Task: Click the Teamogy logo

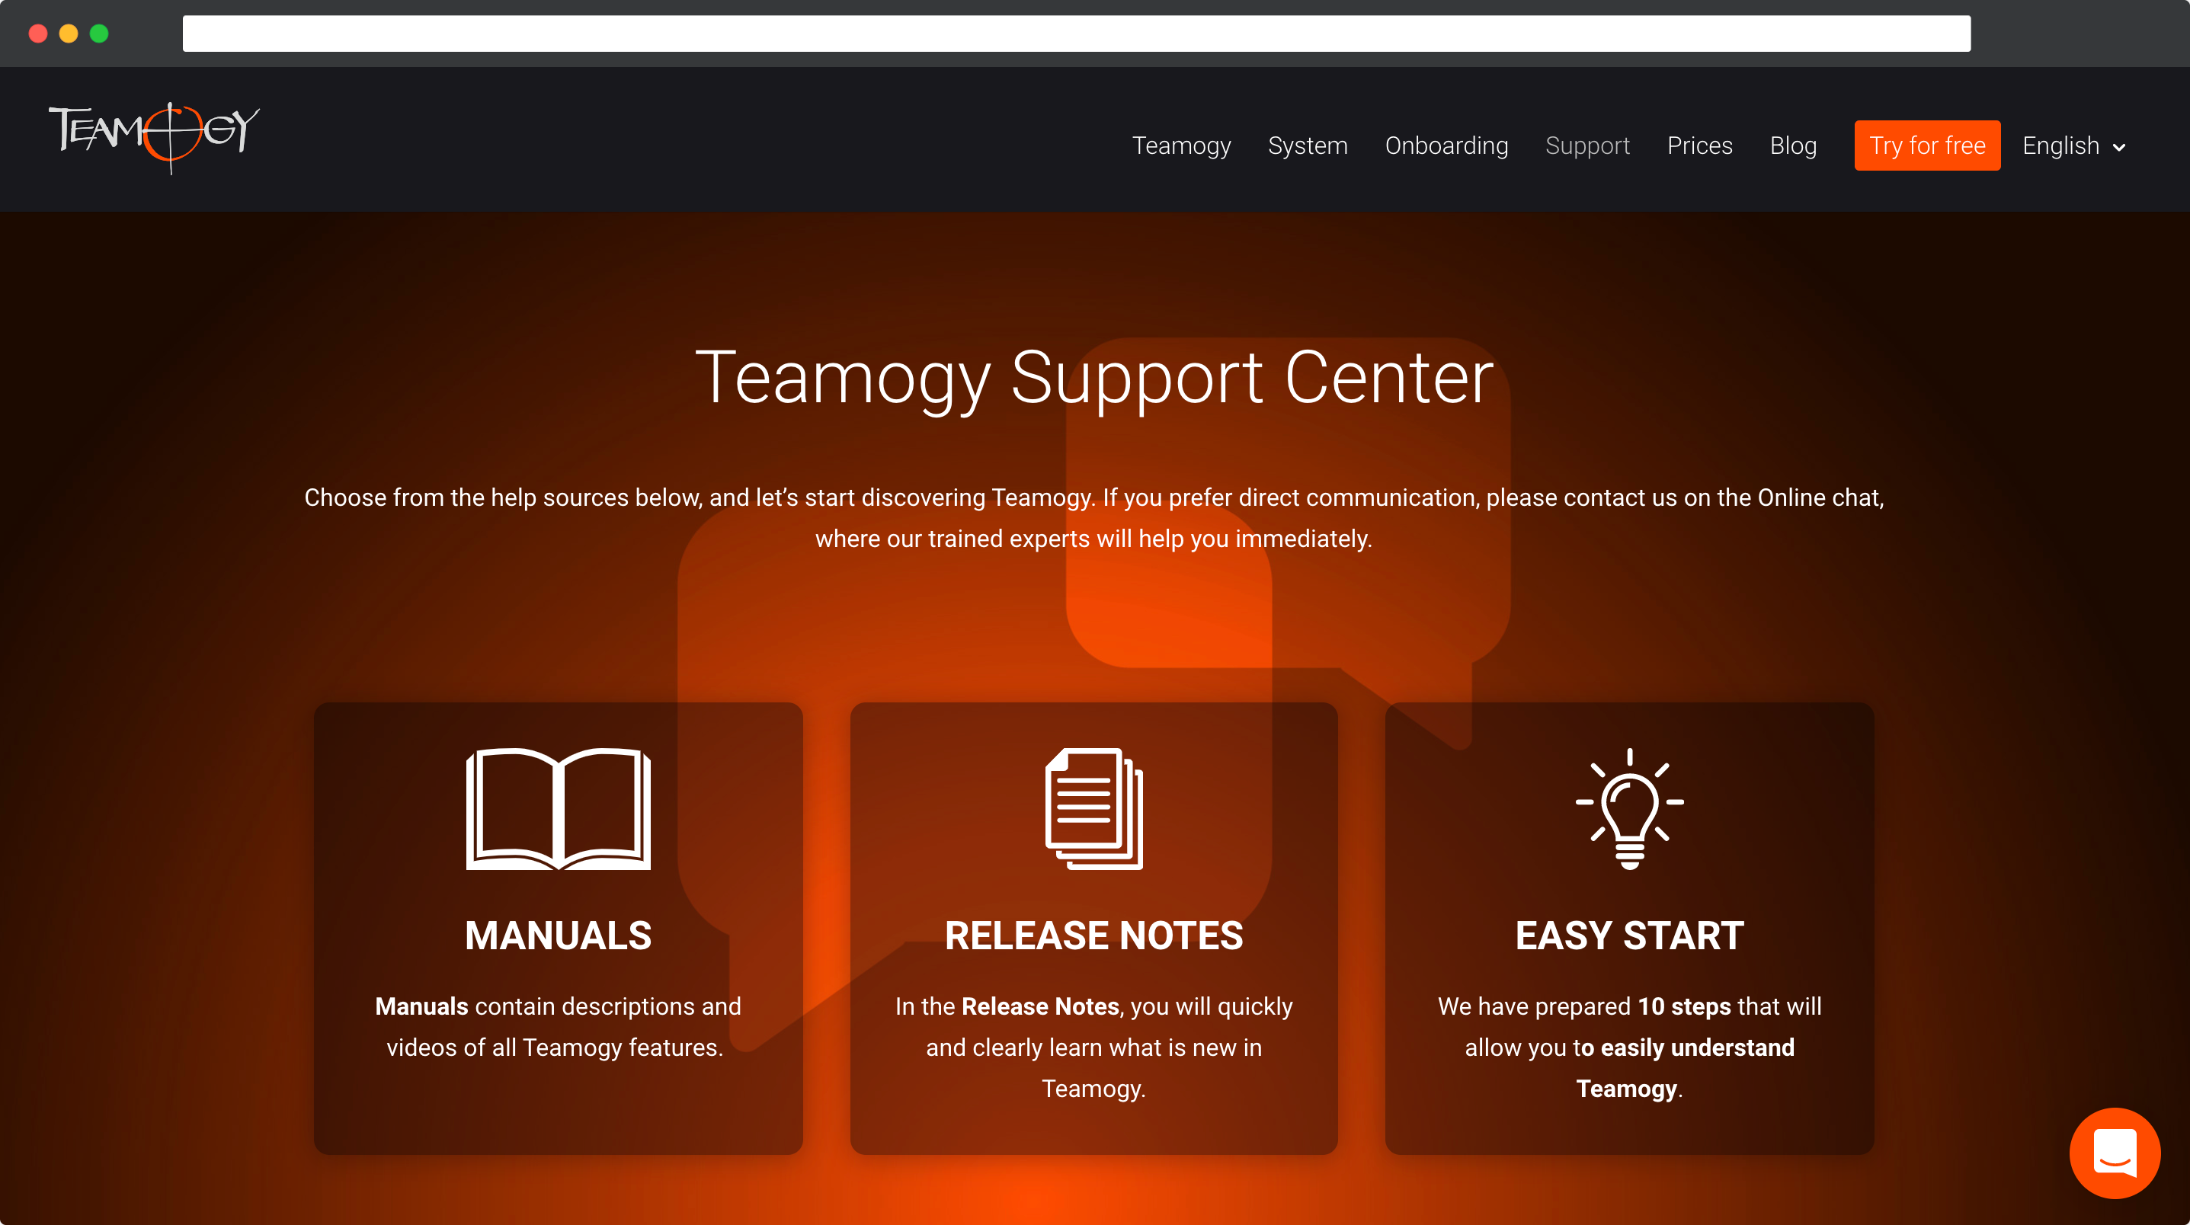Action: pos(154,138)
